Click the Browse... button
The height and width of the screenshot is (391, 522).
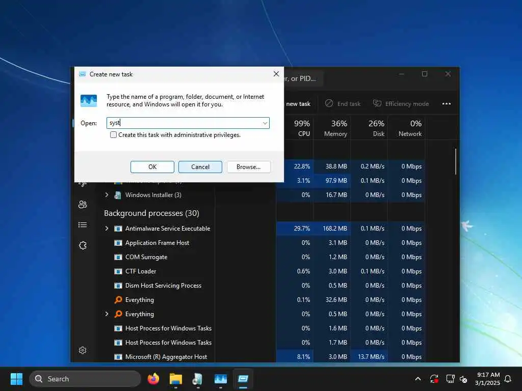[248, 167]
